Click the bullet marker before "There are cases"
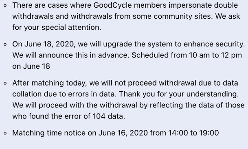The height and width of the screenshot is (149, 248). pos(5,6)
